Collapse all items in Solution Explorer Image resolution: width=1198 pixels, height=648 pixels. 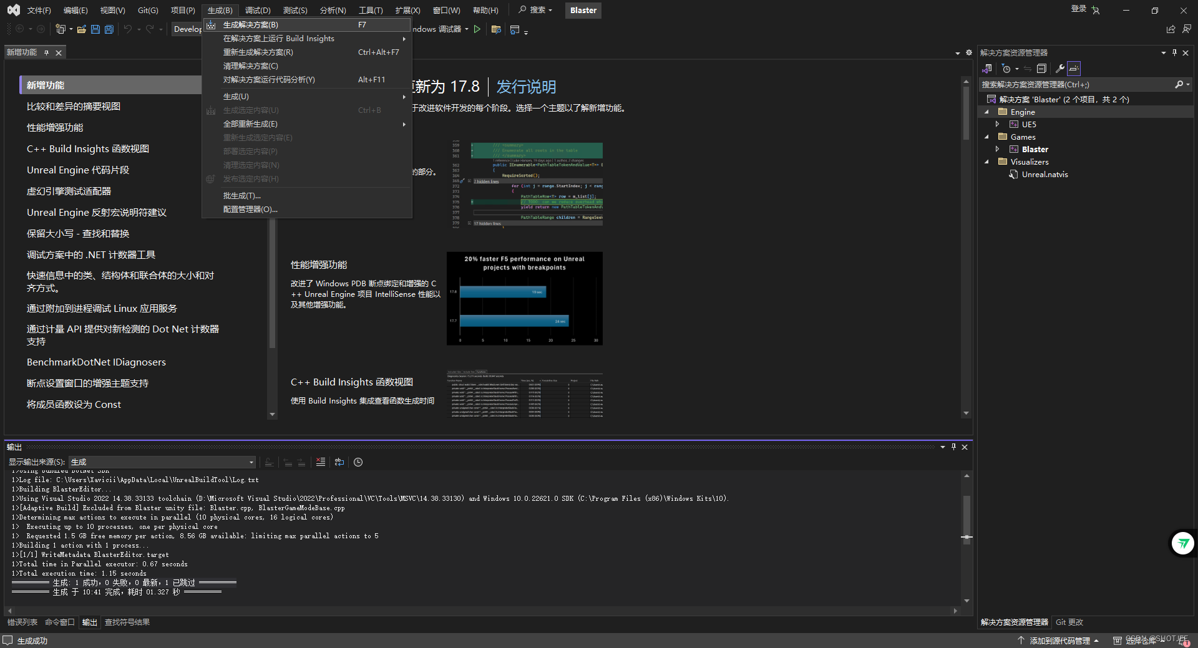click(x=1041, y=69)
